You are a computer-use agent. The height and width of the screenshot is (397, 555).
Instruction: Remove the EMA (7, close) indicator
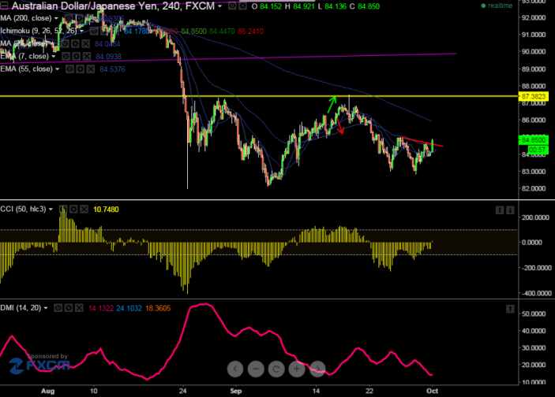tap(86, 57)
